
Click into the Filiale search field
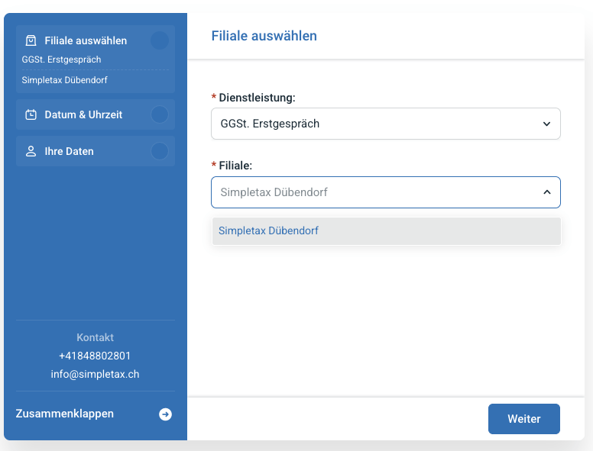pyautogui.click(x=367, y=192)
